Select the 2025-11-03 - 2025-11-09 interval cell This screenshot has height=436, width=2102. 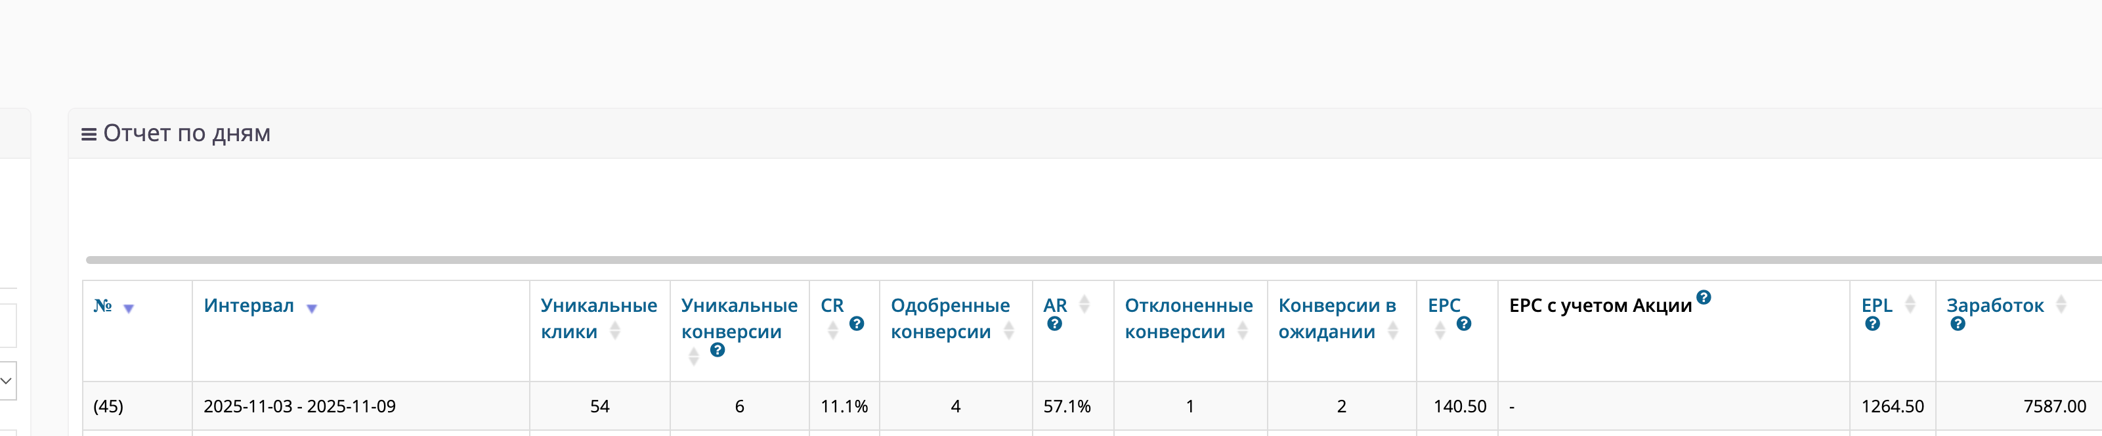(x=299, y=406)
